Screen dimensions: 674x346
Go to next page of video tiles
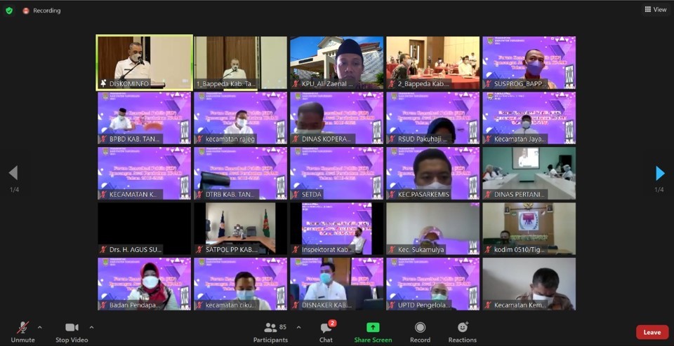click(x=659, y=173)
